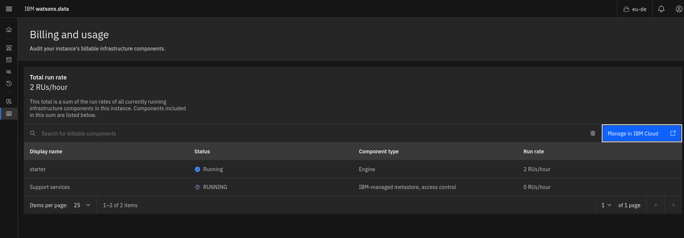The height and width of the screenshot is (238, 684).
Task: Open the SQL query workspace icon
Action: pos(9,72)
